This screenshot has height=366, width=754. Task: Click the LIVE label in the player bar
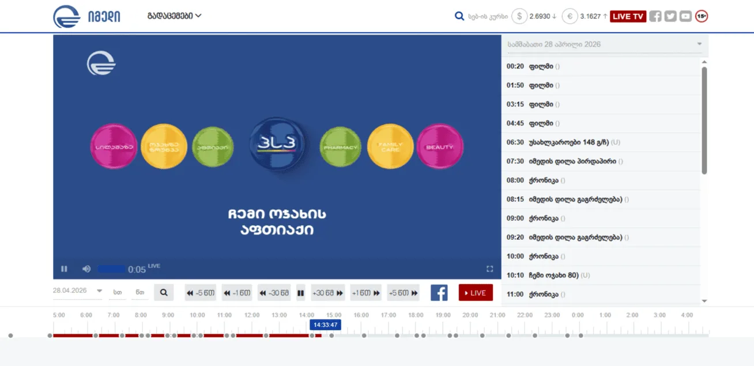[154, 266]
